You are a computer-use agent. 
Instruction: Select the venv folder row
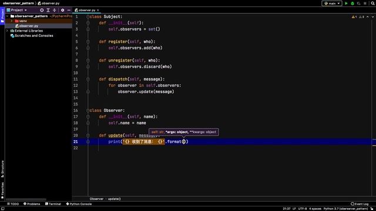click(38, 21)
